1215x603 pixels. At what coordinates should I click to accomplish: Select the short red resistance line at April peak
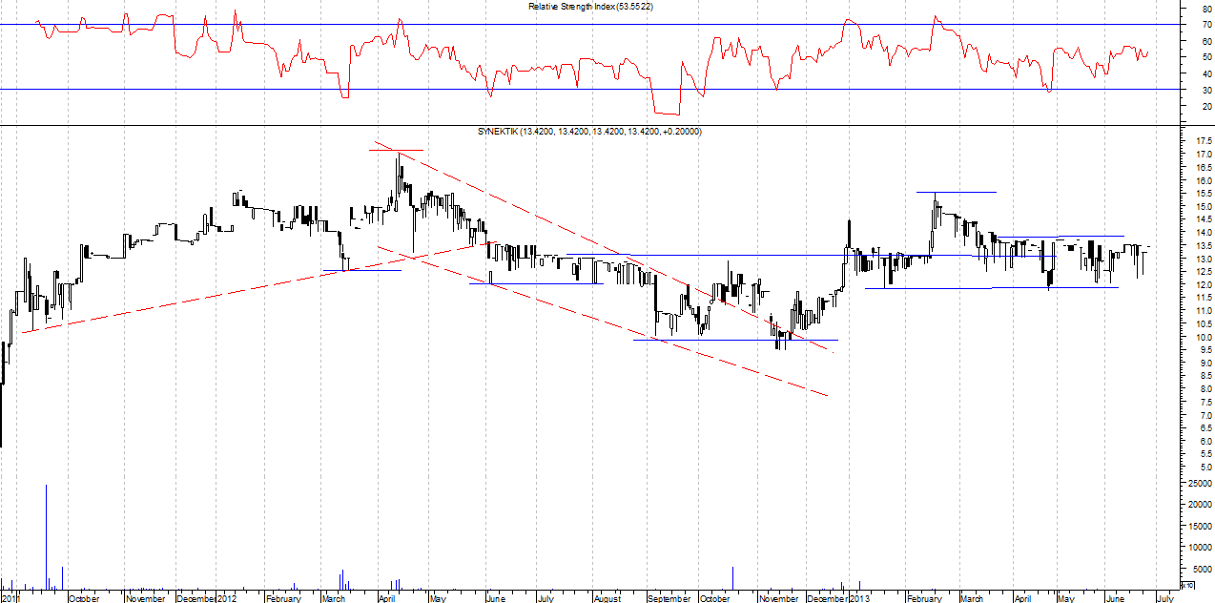coord(396,150)
